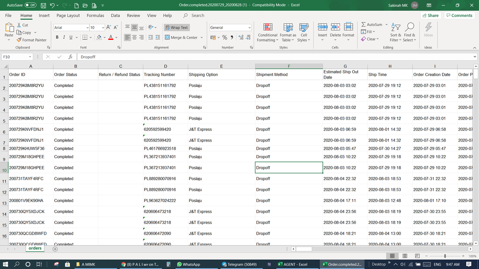Expand the Name Box dropdown arrow
This screenshot has height=269, width=479.
[29, 57]
